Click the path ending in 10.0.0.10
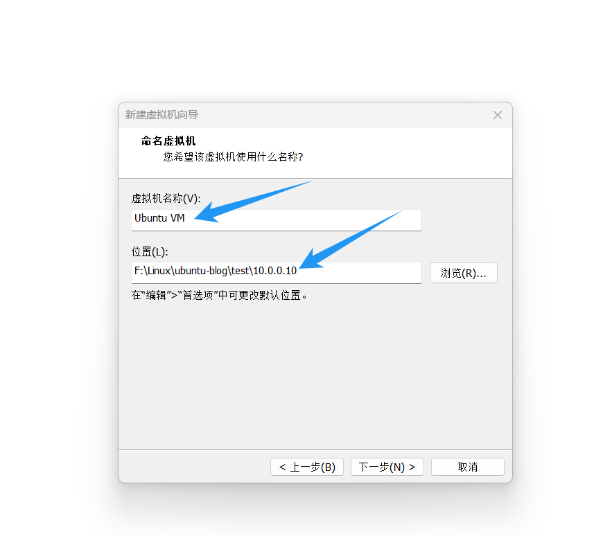Viewport: 594px width, 536px height. click(x=276, y=273)
